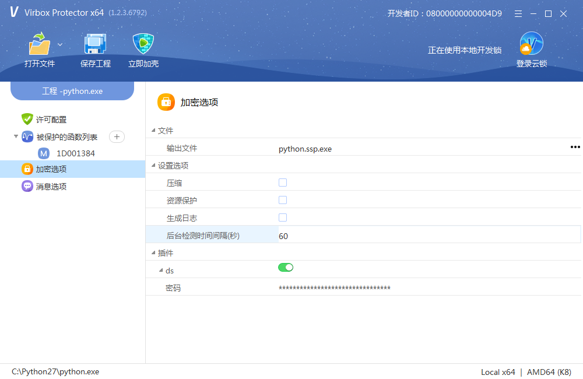Select function 1D001384 in the list
The width and height of the screenshot is (583, 379).
pyautogui.click(x=75, y=153)
